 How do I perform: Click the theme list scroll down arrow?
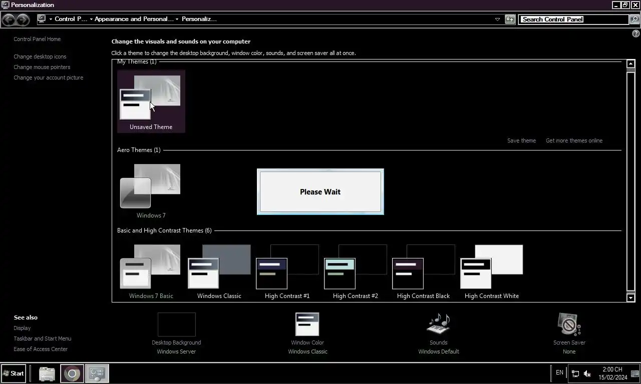[631, 298]
